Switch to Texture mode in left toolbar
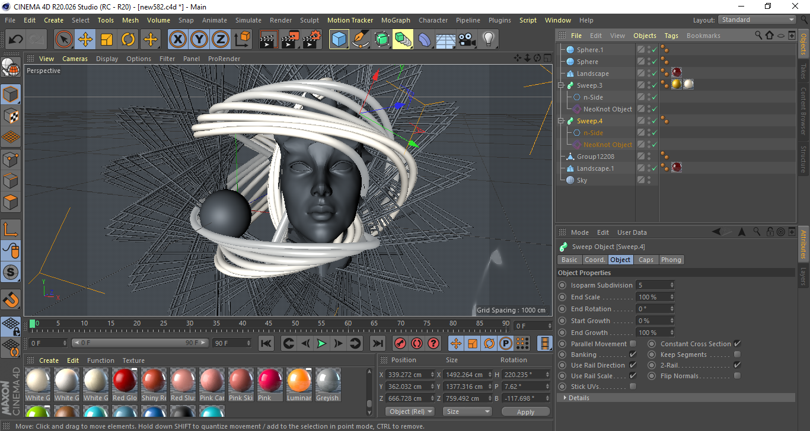Viewport: 810px width, 431px height. point(11,116)
